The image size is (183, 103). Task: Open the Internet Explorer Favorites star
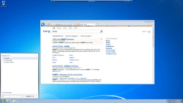(150, 24)
